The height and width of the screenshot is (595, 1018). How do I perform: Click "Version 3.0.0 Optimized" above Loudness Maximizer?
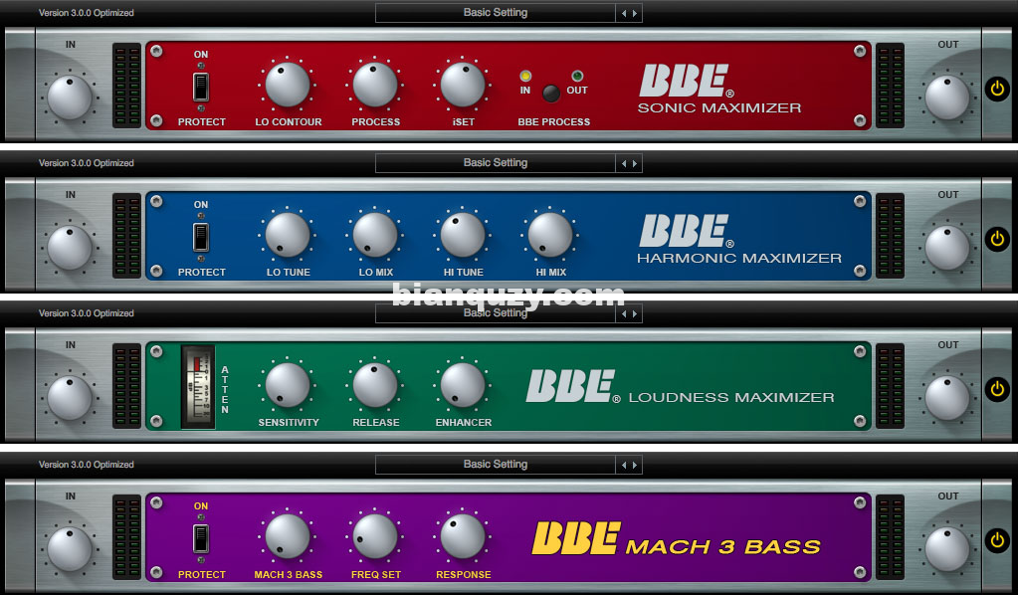click(x=87, y=313)
